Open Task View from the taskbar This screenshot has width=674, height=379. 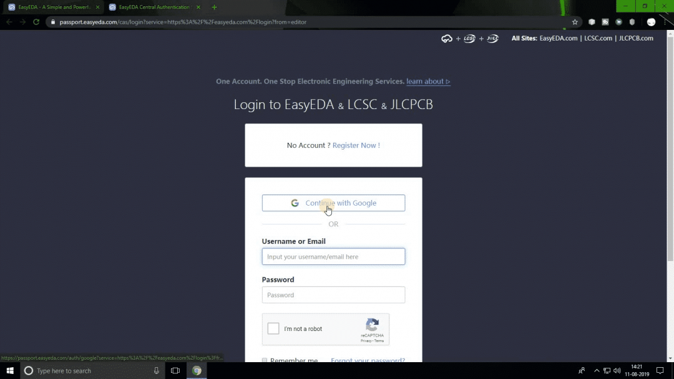[x=175, y=370]
